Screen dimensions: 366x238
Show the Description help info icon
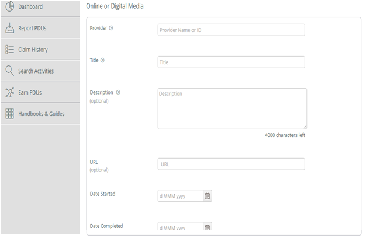pos(118,92)
